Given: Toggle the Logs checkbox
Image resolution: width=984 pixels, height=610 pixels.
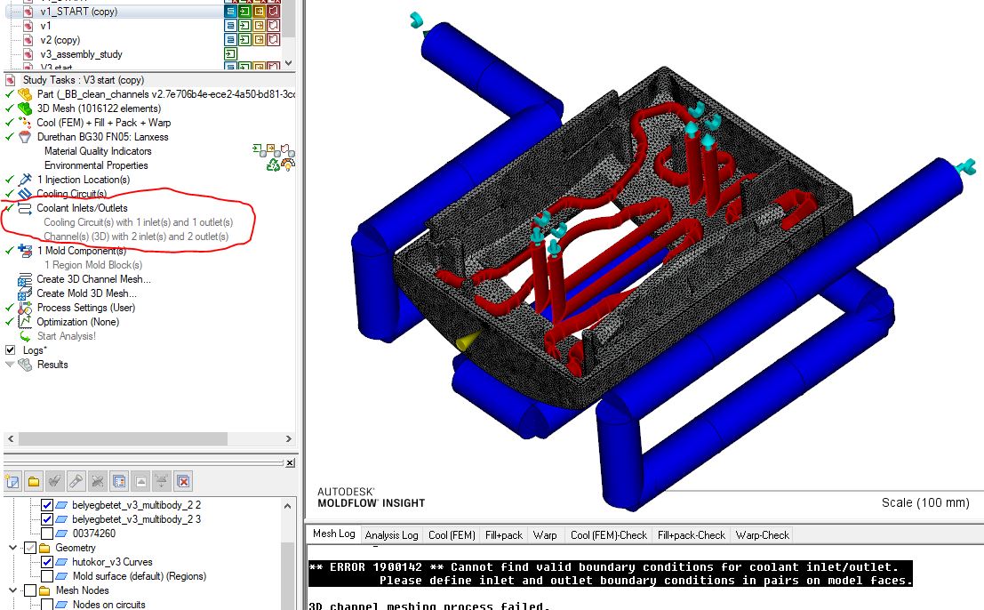Looking at the screenshot, I should (9, 349).
